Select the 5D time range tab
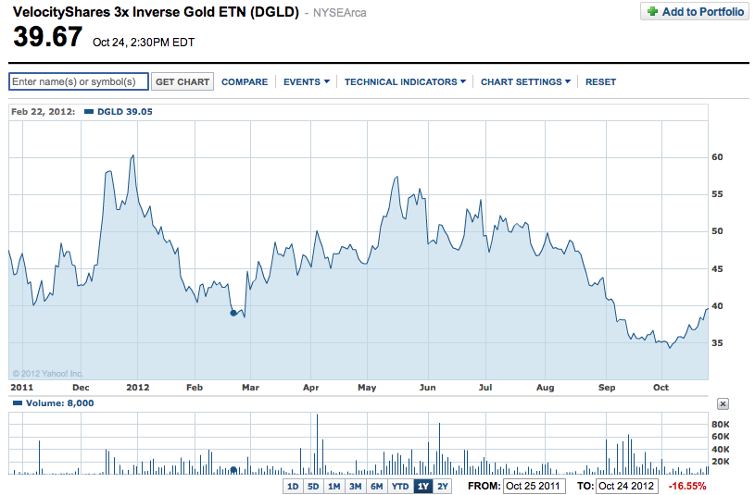This screenshot has width=755, height=495. (313, 487)
